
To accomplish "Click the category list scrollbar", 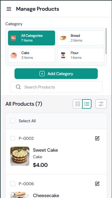I will (106, 41).
